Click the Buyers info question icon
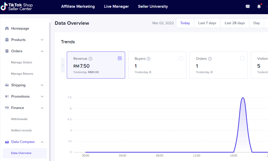The height and width of the screenshot is (161, 268). coord(149,59)
